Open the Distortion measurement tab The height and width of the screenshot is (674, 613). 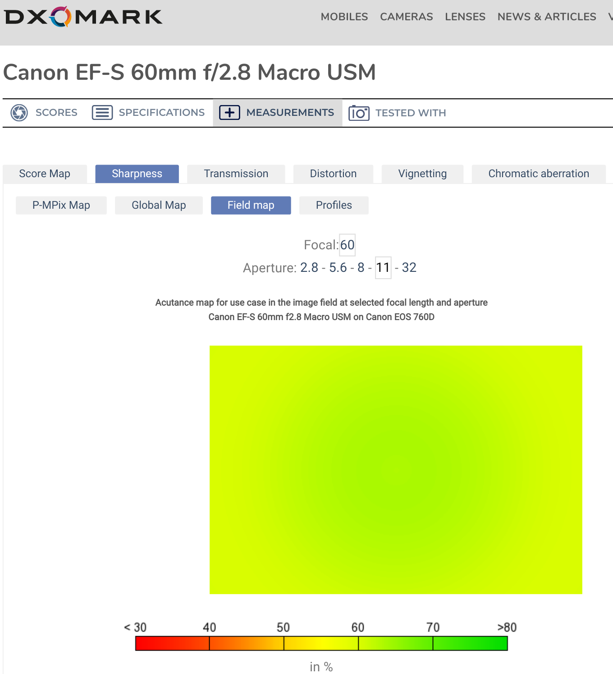[x=333, y=174]
